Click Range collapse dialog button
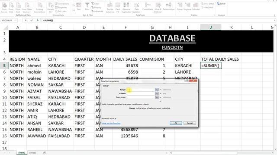277x155 pixels. pyautogui.click(x=157, y=90)
